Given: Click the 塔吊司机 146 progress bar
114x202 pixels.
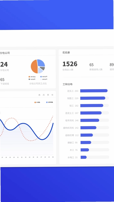Looking at the screenshot, I should pyautogui.click(x=94, y=120).
